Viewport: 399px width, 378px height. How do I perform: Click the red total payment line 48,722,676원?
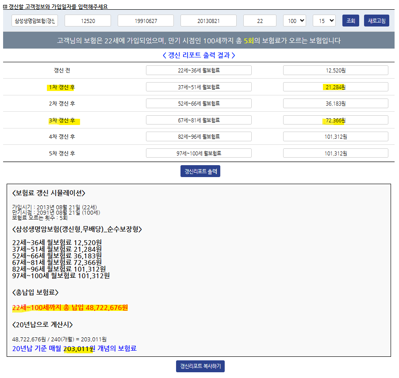click(x=70, y=307)
